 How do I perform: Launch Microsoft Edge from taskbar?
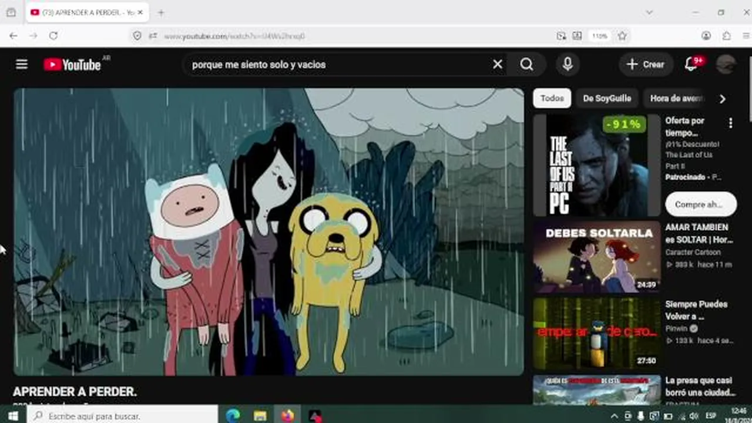tap(233, 415)
